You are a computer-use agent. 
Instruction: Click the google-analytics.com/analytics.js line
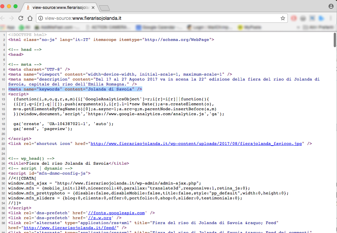(119, 114)
